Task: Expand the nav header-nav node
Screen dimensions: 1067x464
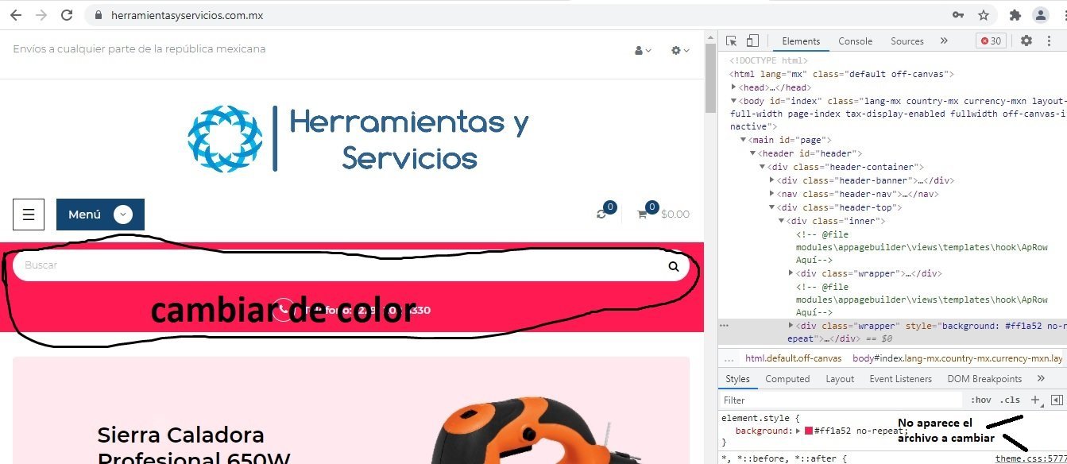Action: tap(772, 194)
